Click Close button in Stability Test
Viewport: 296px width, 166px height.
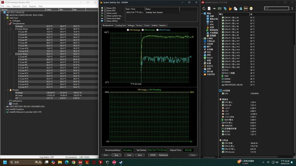pyautogui.click(x=193, y=155)
